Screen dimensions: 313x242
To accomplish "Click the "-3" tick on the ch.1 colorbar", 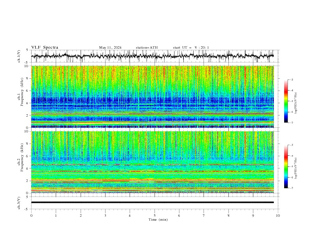I will coord(292,79).
